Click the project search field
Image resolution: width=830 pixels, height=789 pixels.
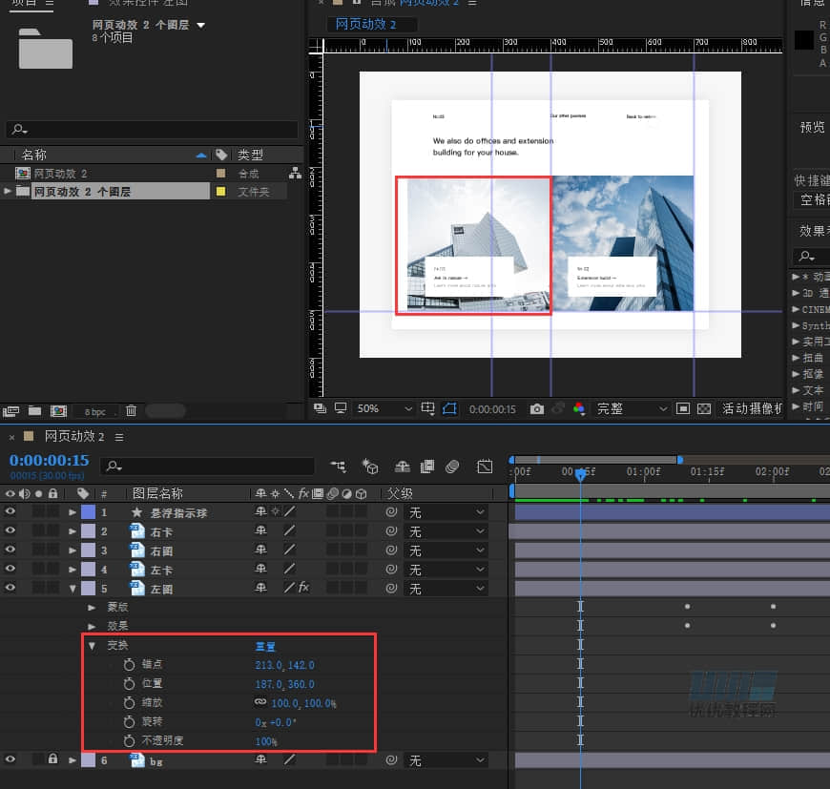(x=153, y=130)
